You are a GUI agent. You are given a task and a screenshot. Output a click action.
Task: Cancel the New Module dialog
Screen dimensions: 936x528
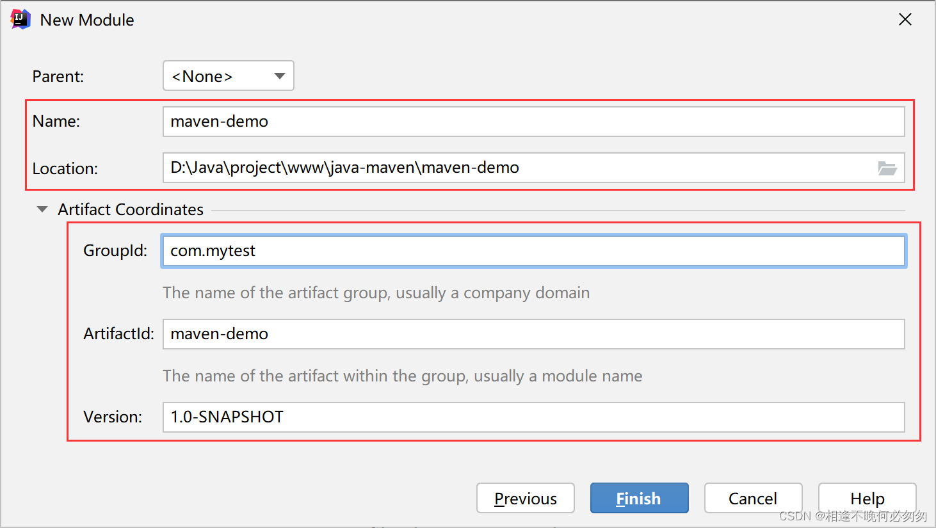click(x=753, y=498)
